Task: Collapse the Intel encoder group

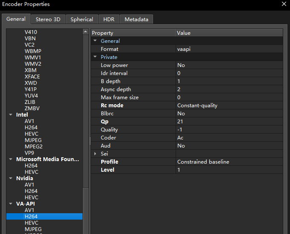Action: [11, 115]
